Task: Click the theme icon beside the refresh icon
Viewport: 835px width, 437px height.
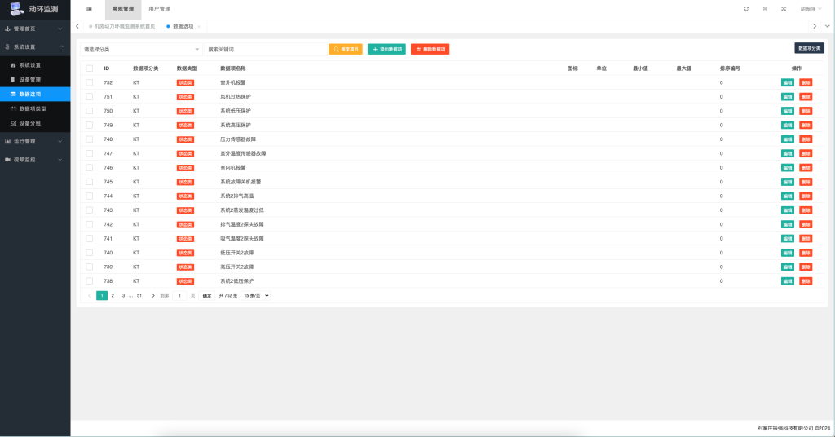Action: pos(765,8)
